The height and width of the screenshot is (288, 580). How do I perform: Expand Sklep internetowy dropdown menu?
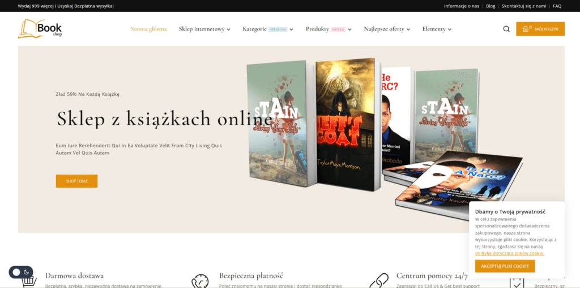204,29
